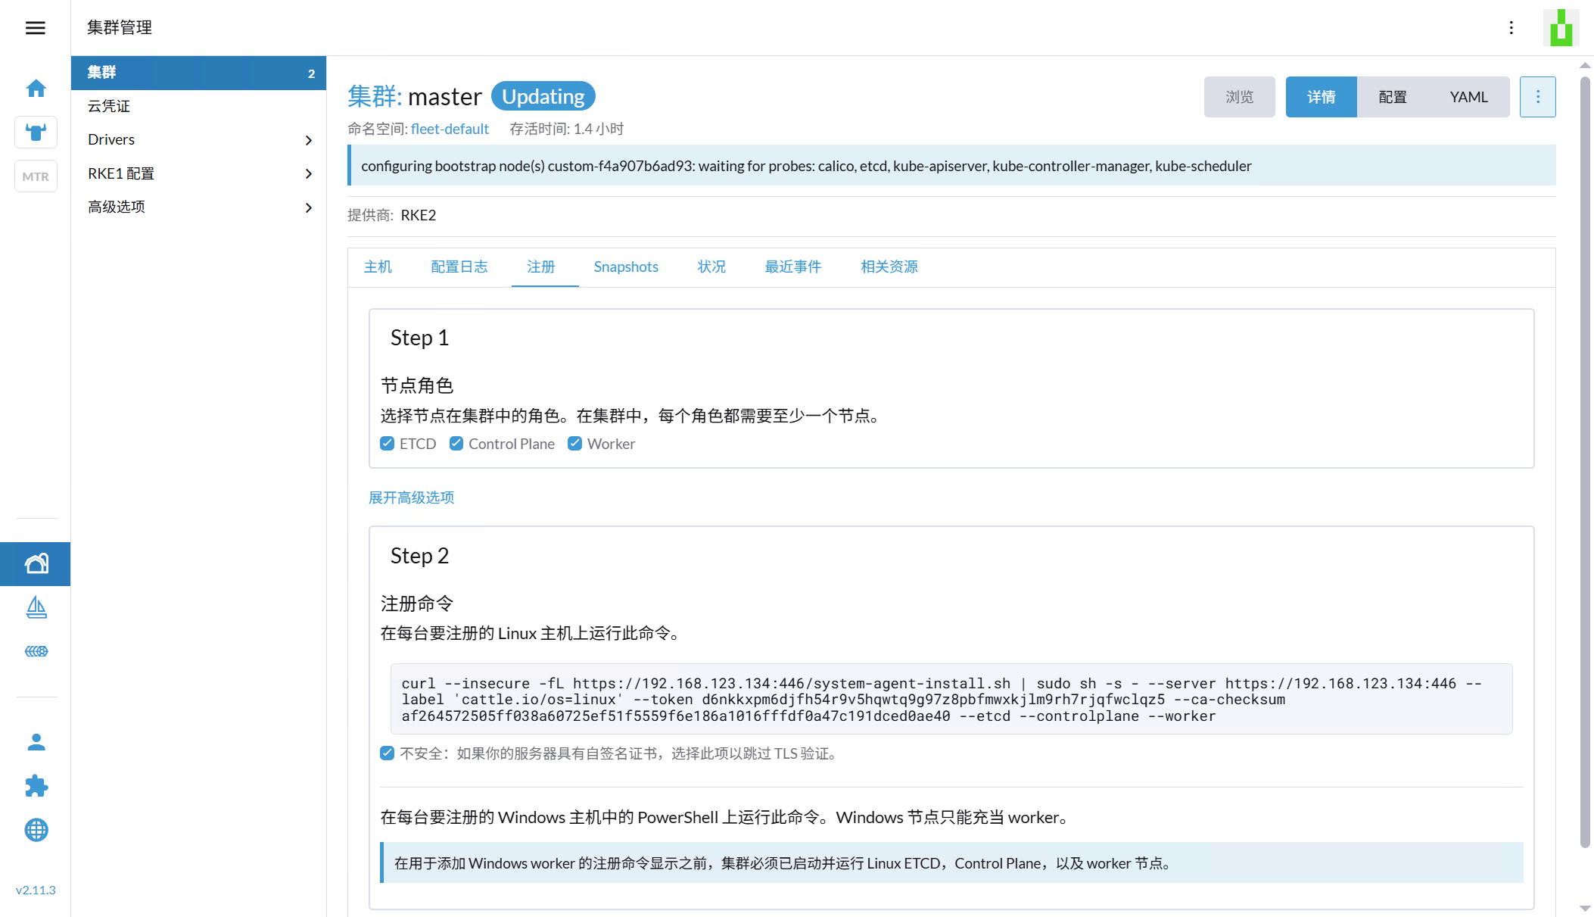The image size is (1594, 917).
Task: Select the MTR cluster shortcut
Action: click(x=36, y=176)
